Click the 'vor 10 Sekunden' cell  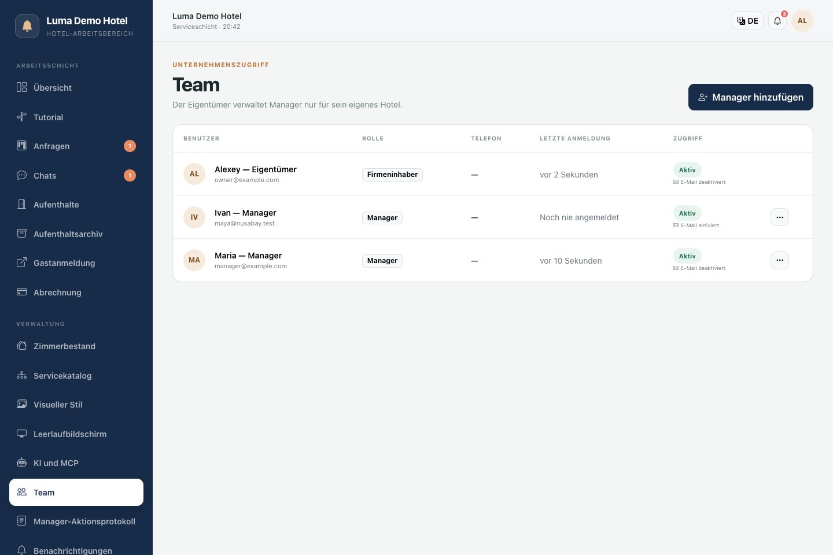[x=570, y=261]
